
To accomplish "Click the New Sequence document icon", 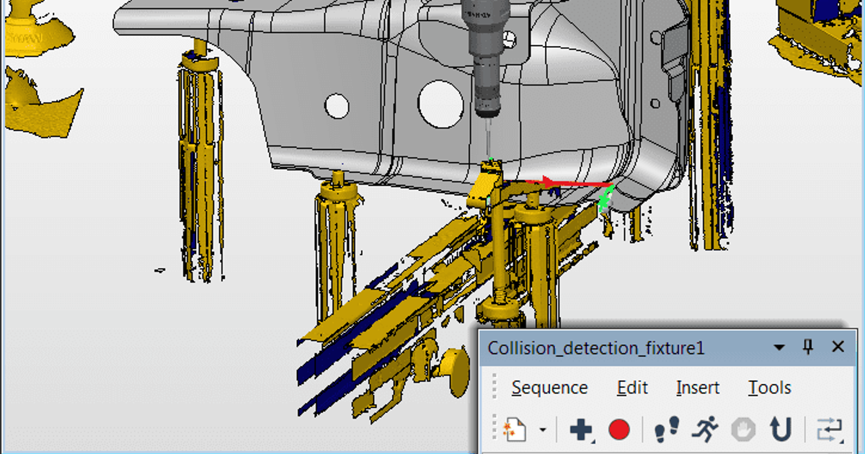I will point(515,430).
